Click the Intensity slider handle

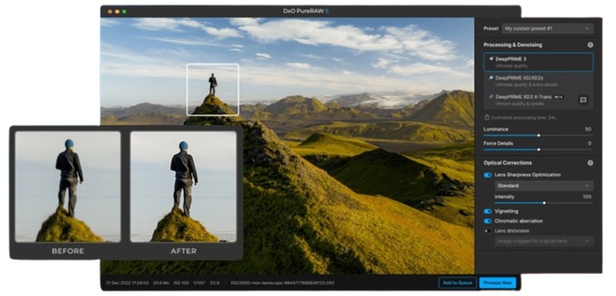point(544,203)
